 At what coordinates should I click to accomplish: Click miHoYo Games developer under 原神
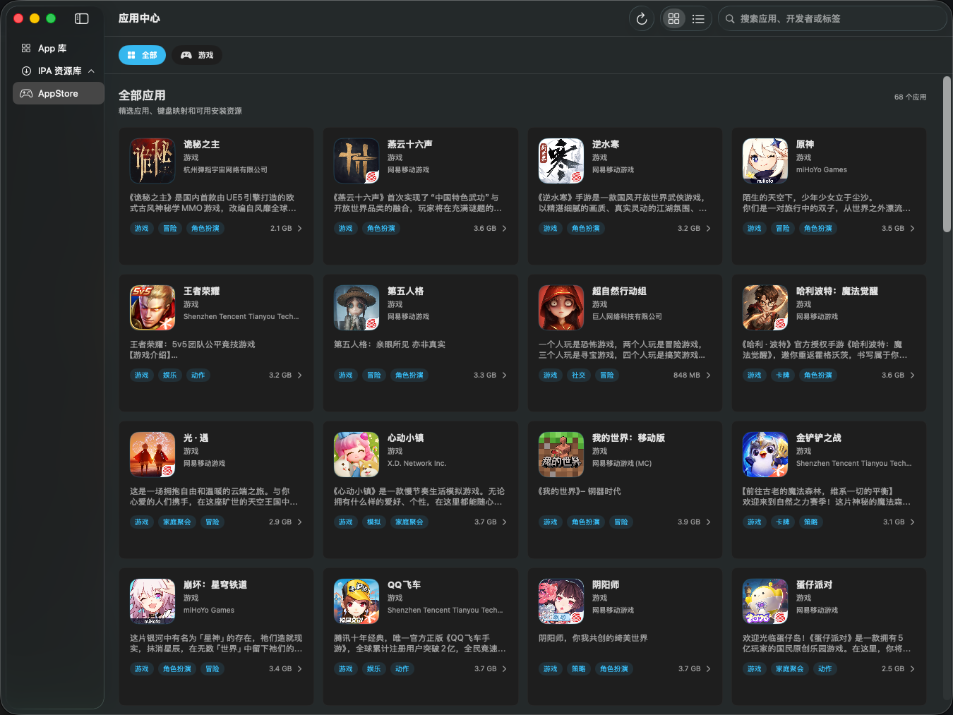click(822, 170)
